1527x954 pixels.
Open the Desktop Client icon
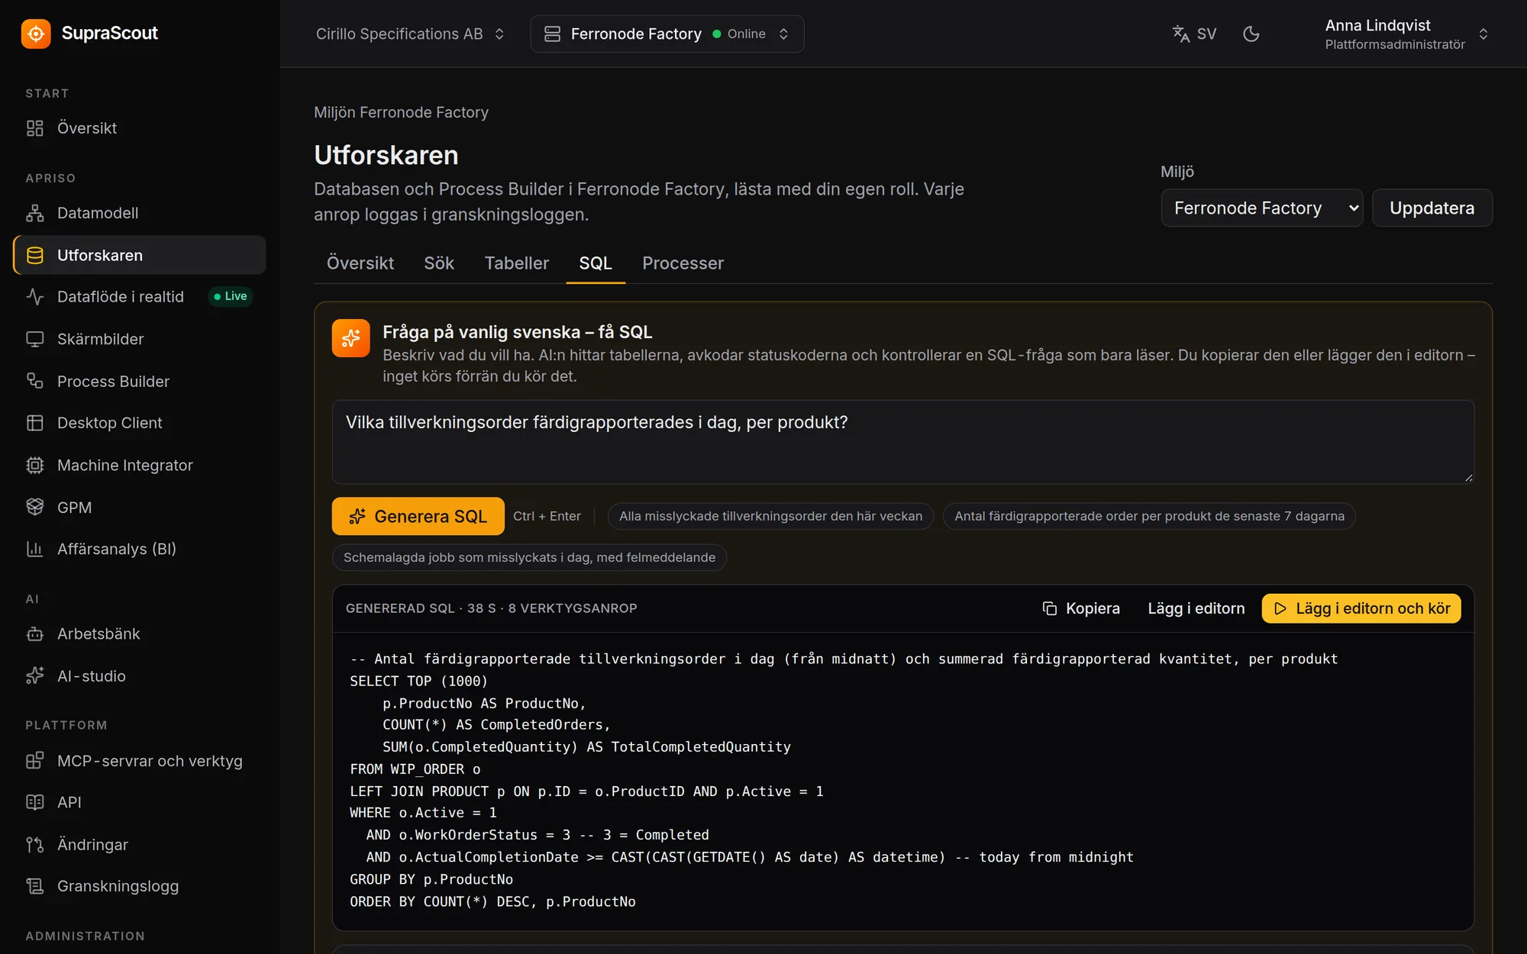click(35, 423)
